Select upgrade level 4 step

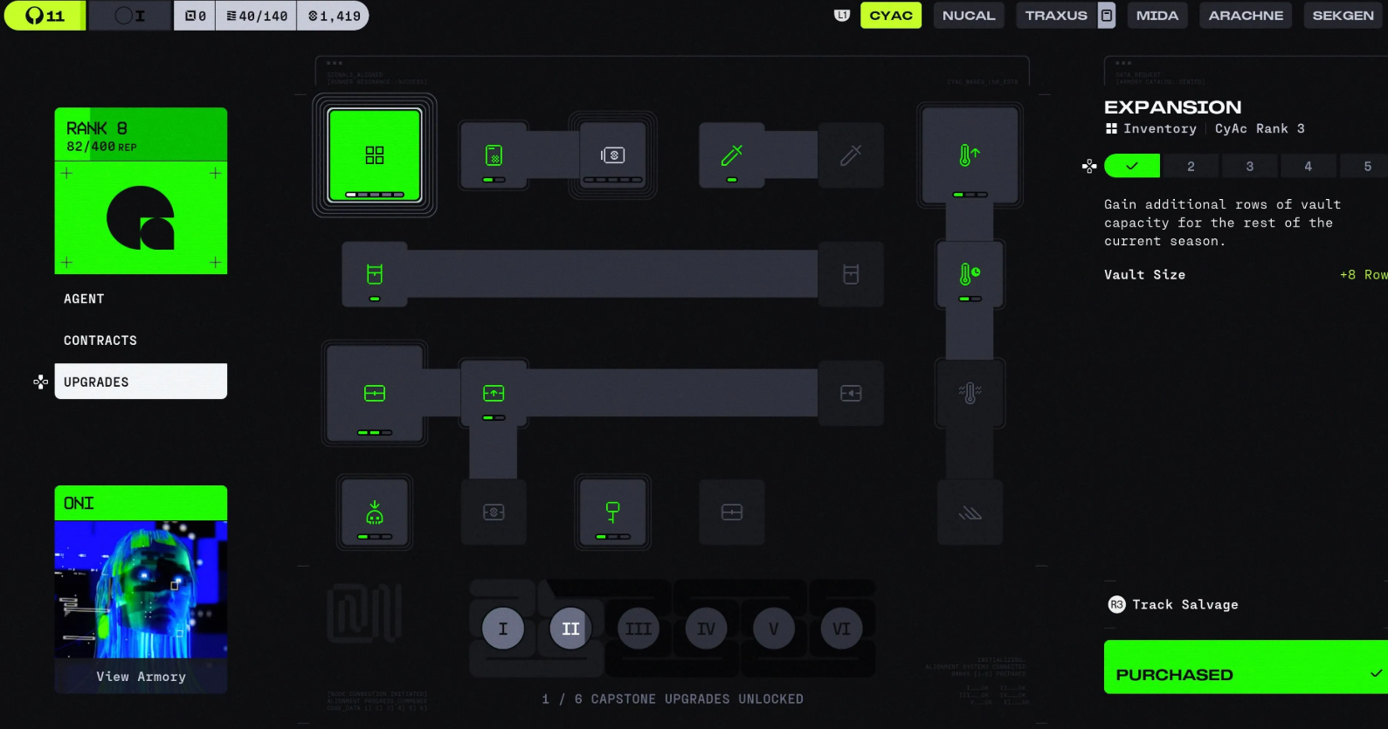(x=1308, y=166)
